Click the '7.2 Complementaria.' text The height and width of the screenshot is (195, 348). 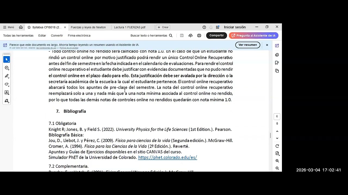69,166
